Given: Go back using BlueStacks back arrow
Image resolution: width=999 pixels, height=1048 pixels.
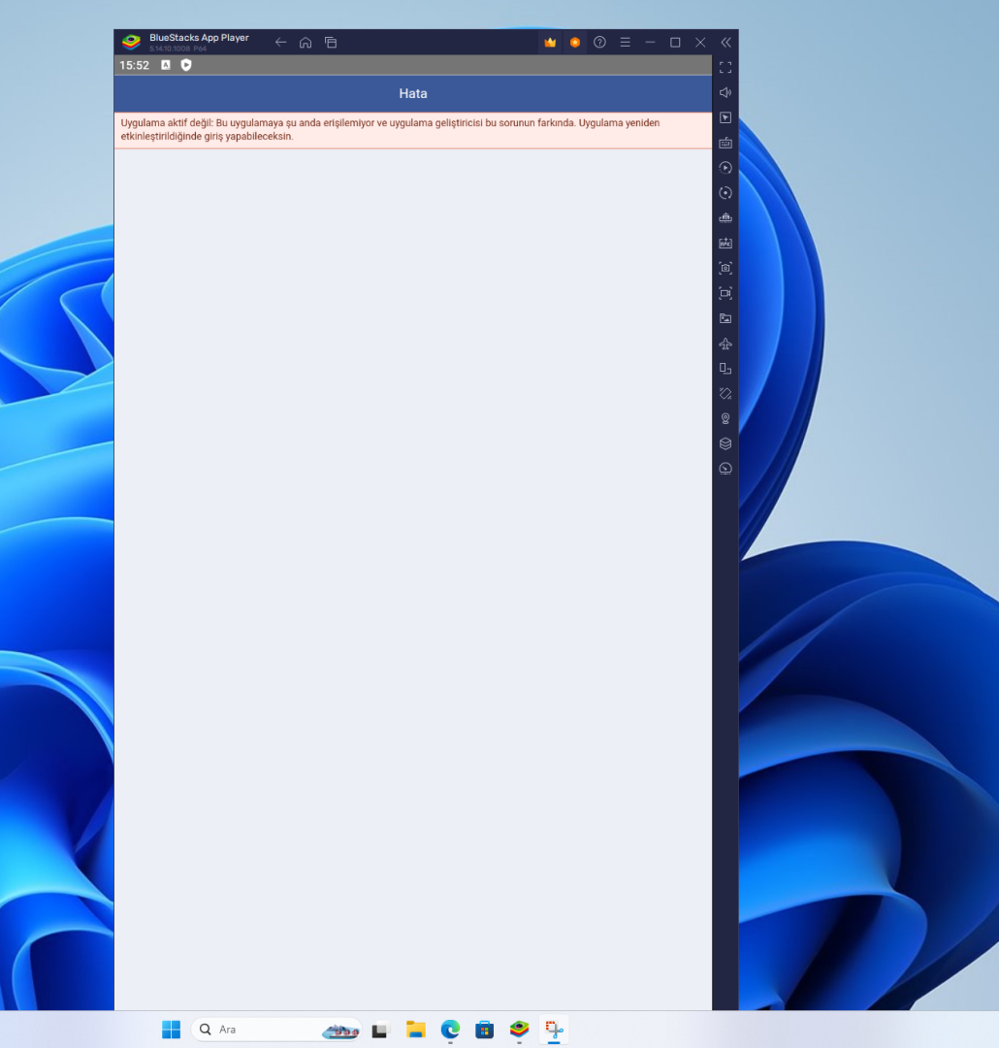Looking at the screenshot, I should 280,42.
